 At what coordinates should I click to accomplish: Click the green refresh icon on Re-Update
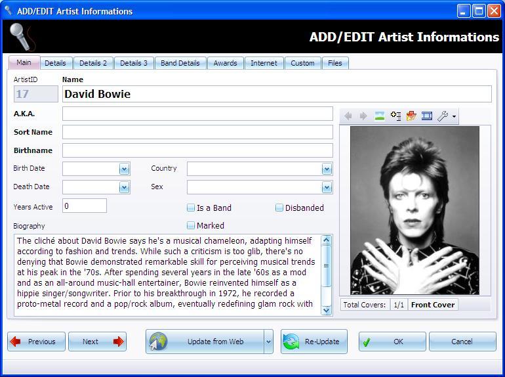(x=291, y=342)
